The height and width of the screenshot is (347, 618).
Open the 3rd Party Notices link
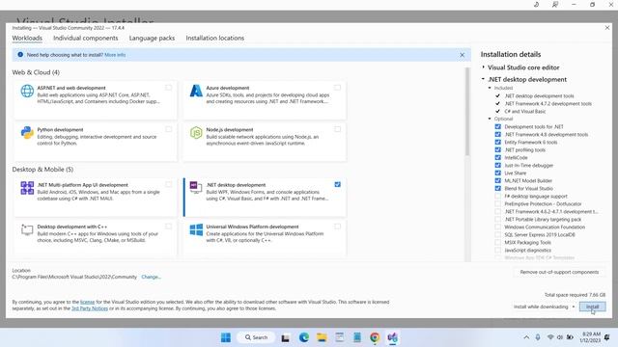90,308
